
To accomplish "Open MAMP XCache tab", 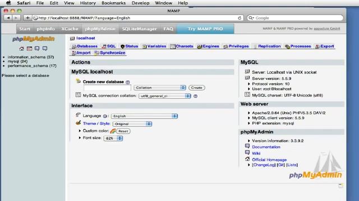I will (70, 29).
